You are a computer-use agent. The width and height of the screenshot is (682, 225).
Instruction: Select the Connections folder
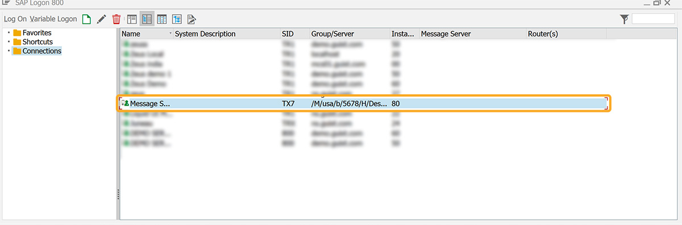(x=37, y=51)
